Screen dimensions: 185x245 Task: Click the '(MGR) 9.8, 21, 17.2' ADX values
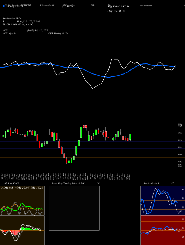click(x=37, y=30)
